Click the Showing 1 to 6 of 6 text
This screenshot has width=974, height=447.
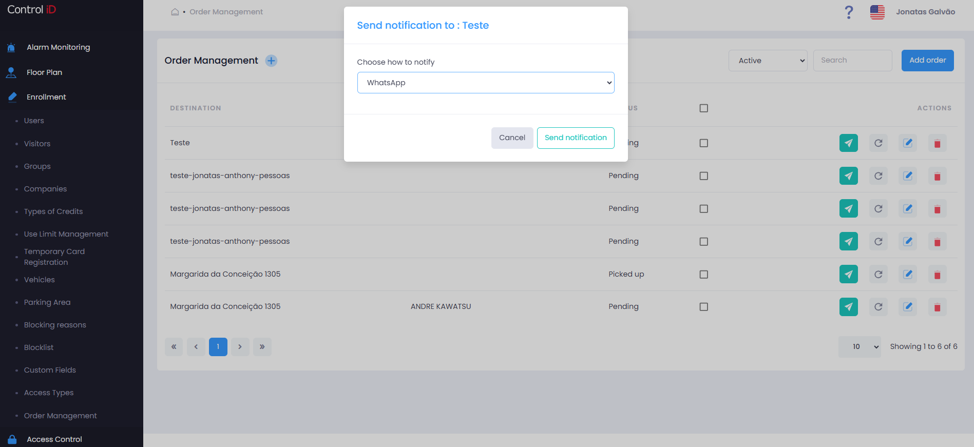923,346
